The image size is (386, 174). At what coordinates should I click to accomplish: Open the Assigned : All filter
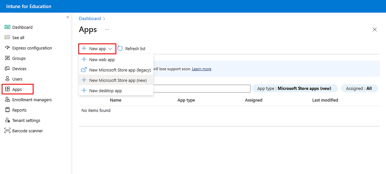click(x=359, y=88)
